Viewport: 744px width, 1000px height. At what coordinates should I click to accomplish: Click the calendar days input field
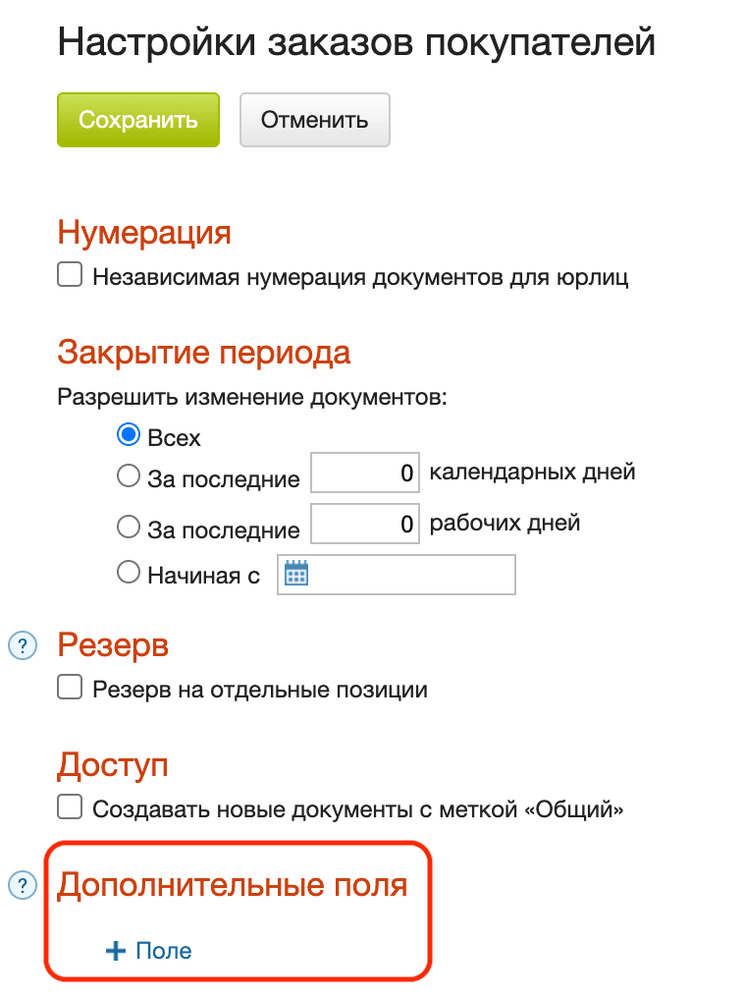[x=364, y=472]
